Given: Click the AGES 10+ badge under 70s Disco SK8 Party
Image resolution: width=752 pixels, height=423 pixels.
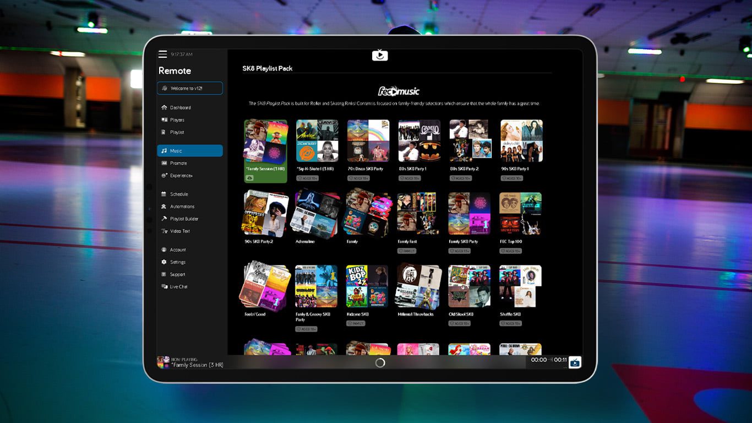Looking at the screenshot, I should tap(358, 178).
